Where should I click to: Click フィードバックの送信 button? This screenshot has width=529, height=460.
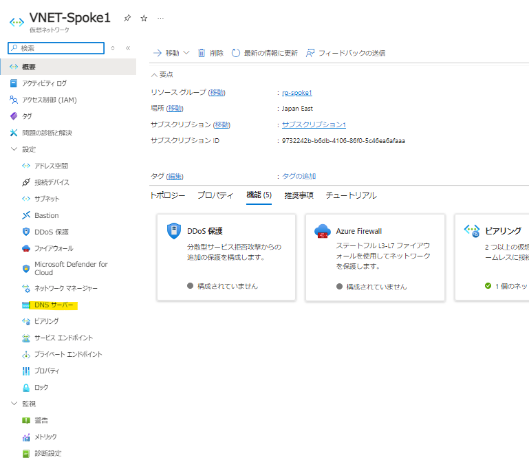[x=346, y=53]
